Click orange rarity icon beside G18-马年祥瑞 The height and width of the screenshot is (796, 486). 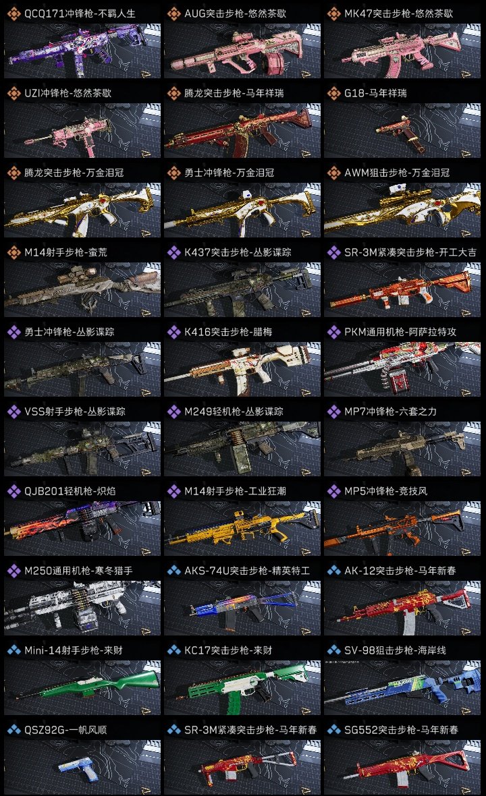pyautogui.click(x=333, y=93)
